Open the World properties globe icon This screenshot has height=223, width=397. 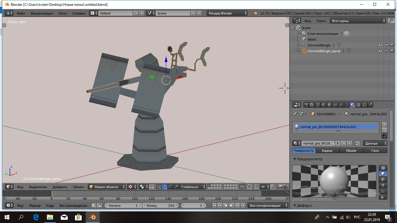pos(323,105)
